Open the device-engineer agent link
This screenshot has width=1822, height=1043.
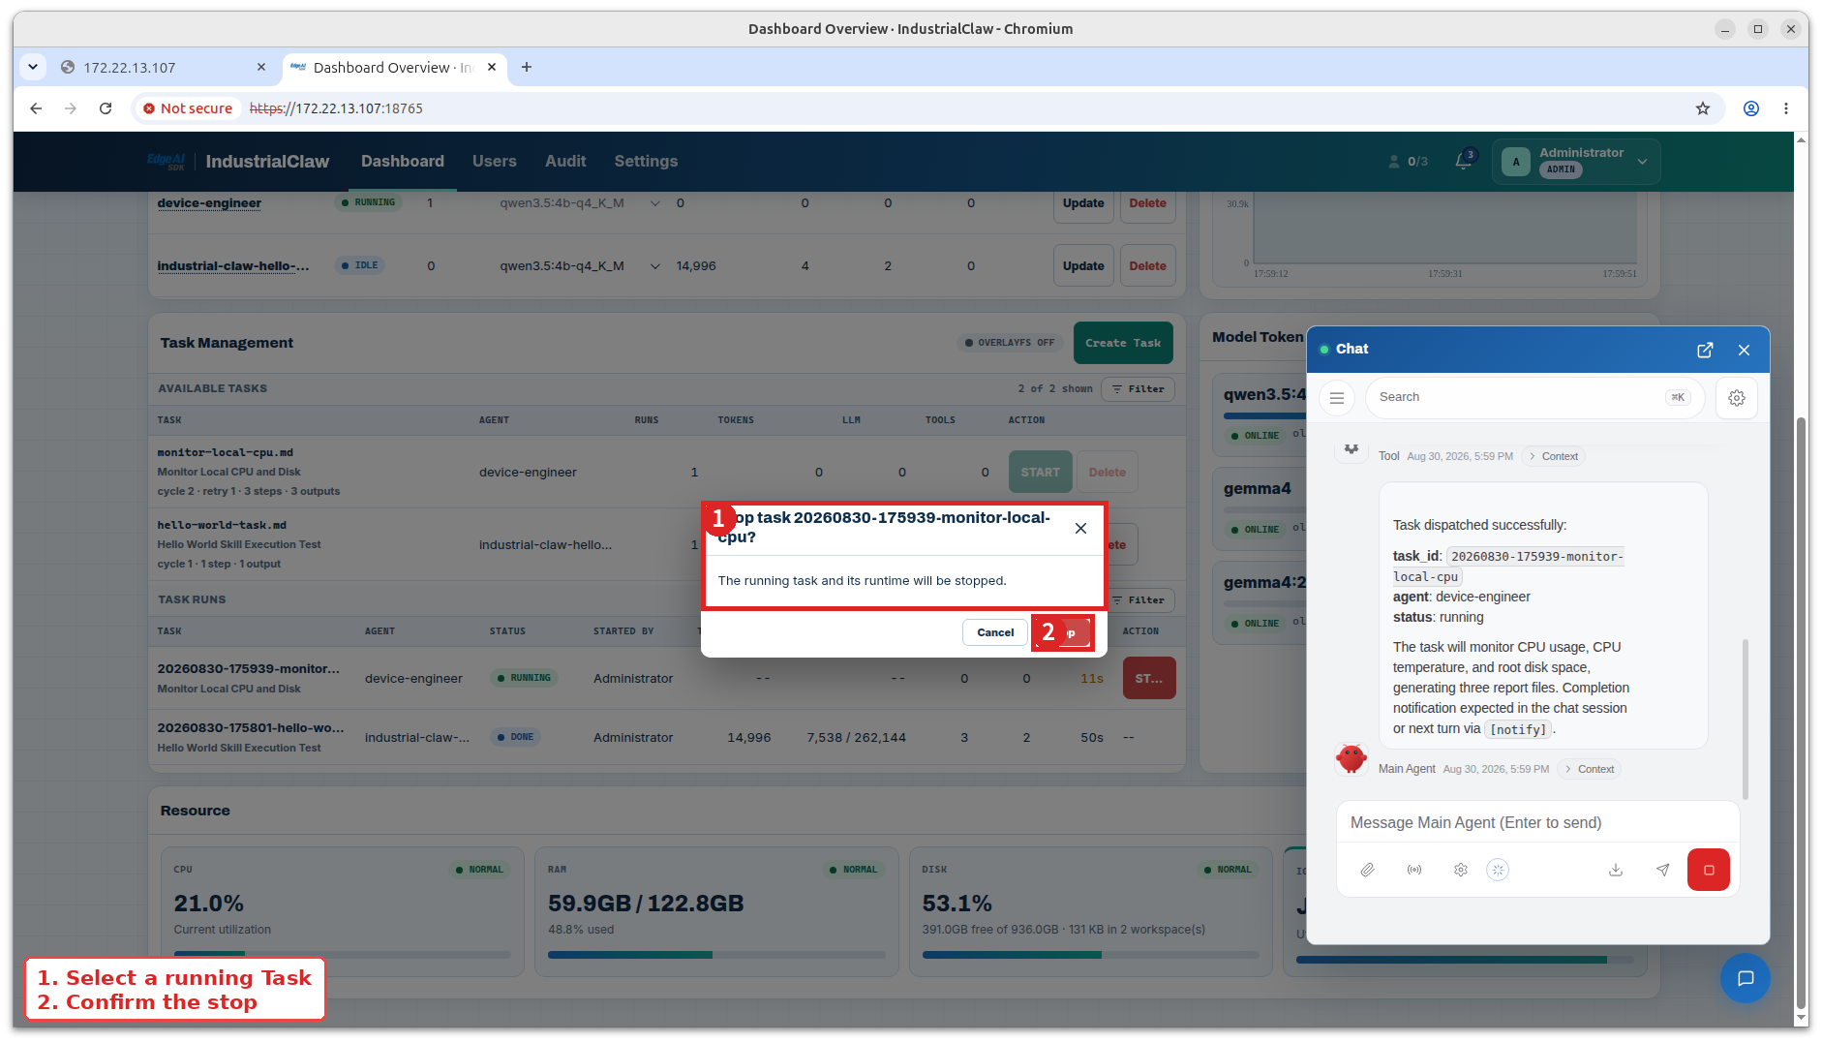pyautogui.click(x=209, y=203)
